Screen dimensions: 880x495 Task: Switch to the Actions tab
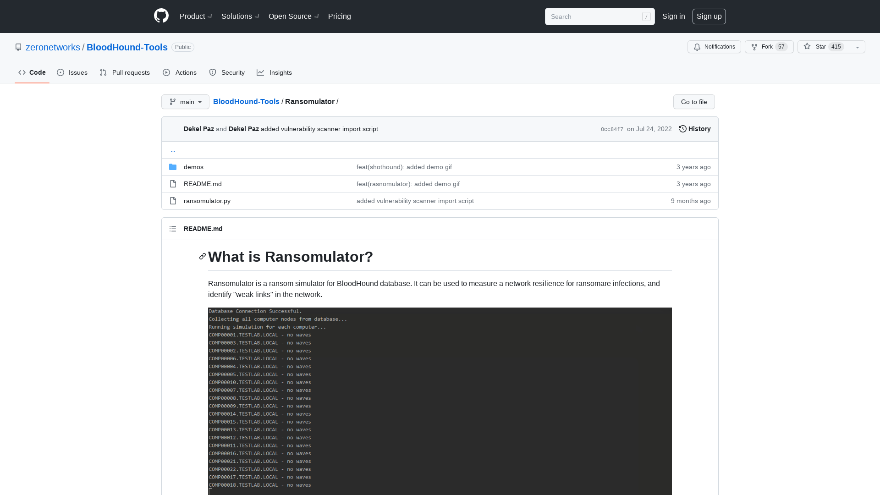[x=180, y=72]
